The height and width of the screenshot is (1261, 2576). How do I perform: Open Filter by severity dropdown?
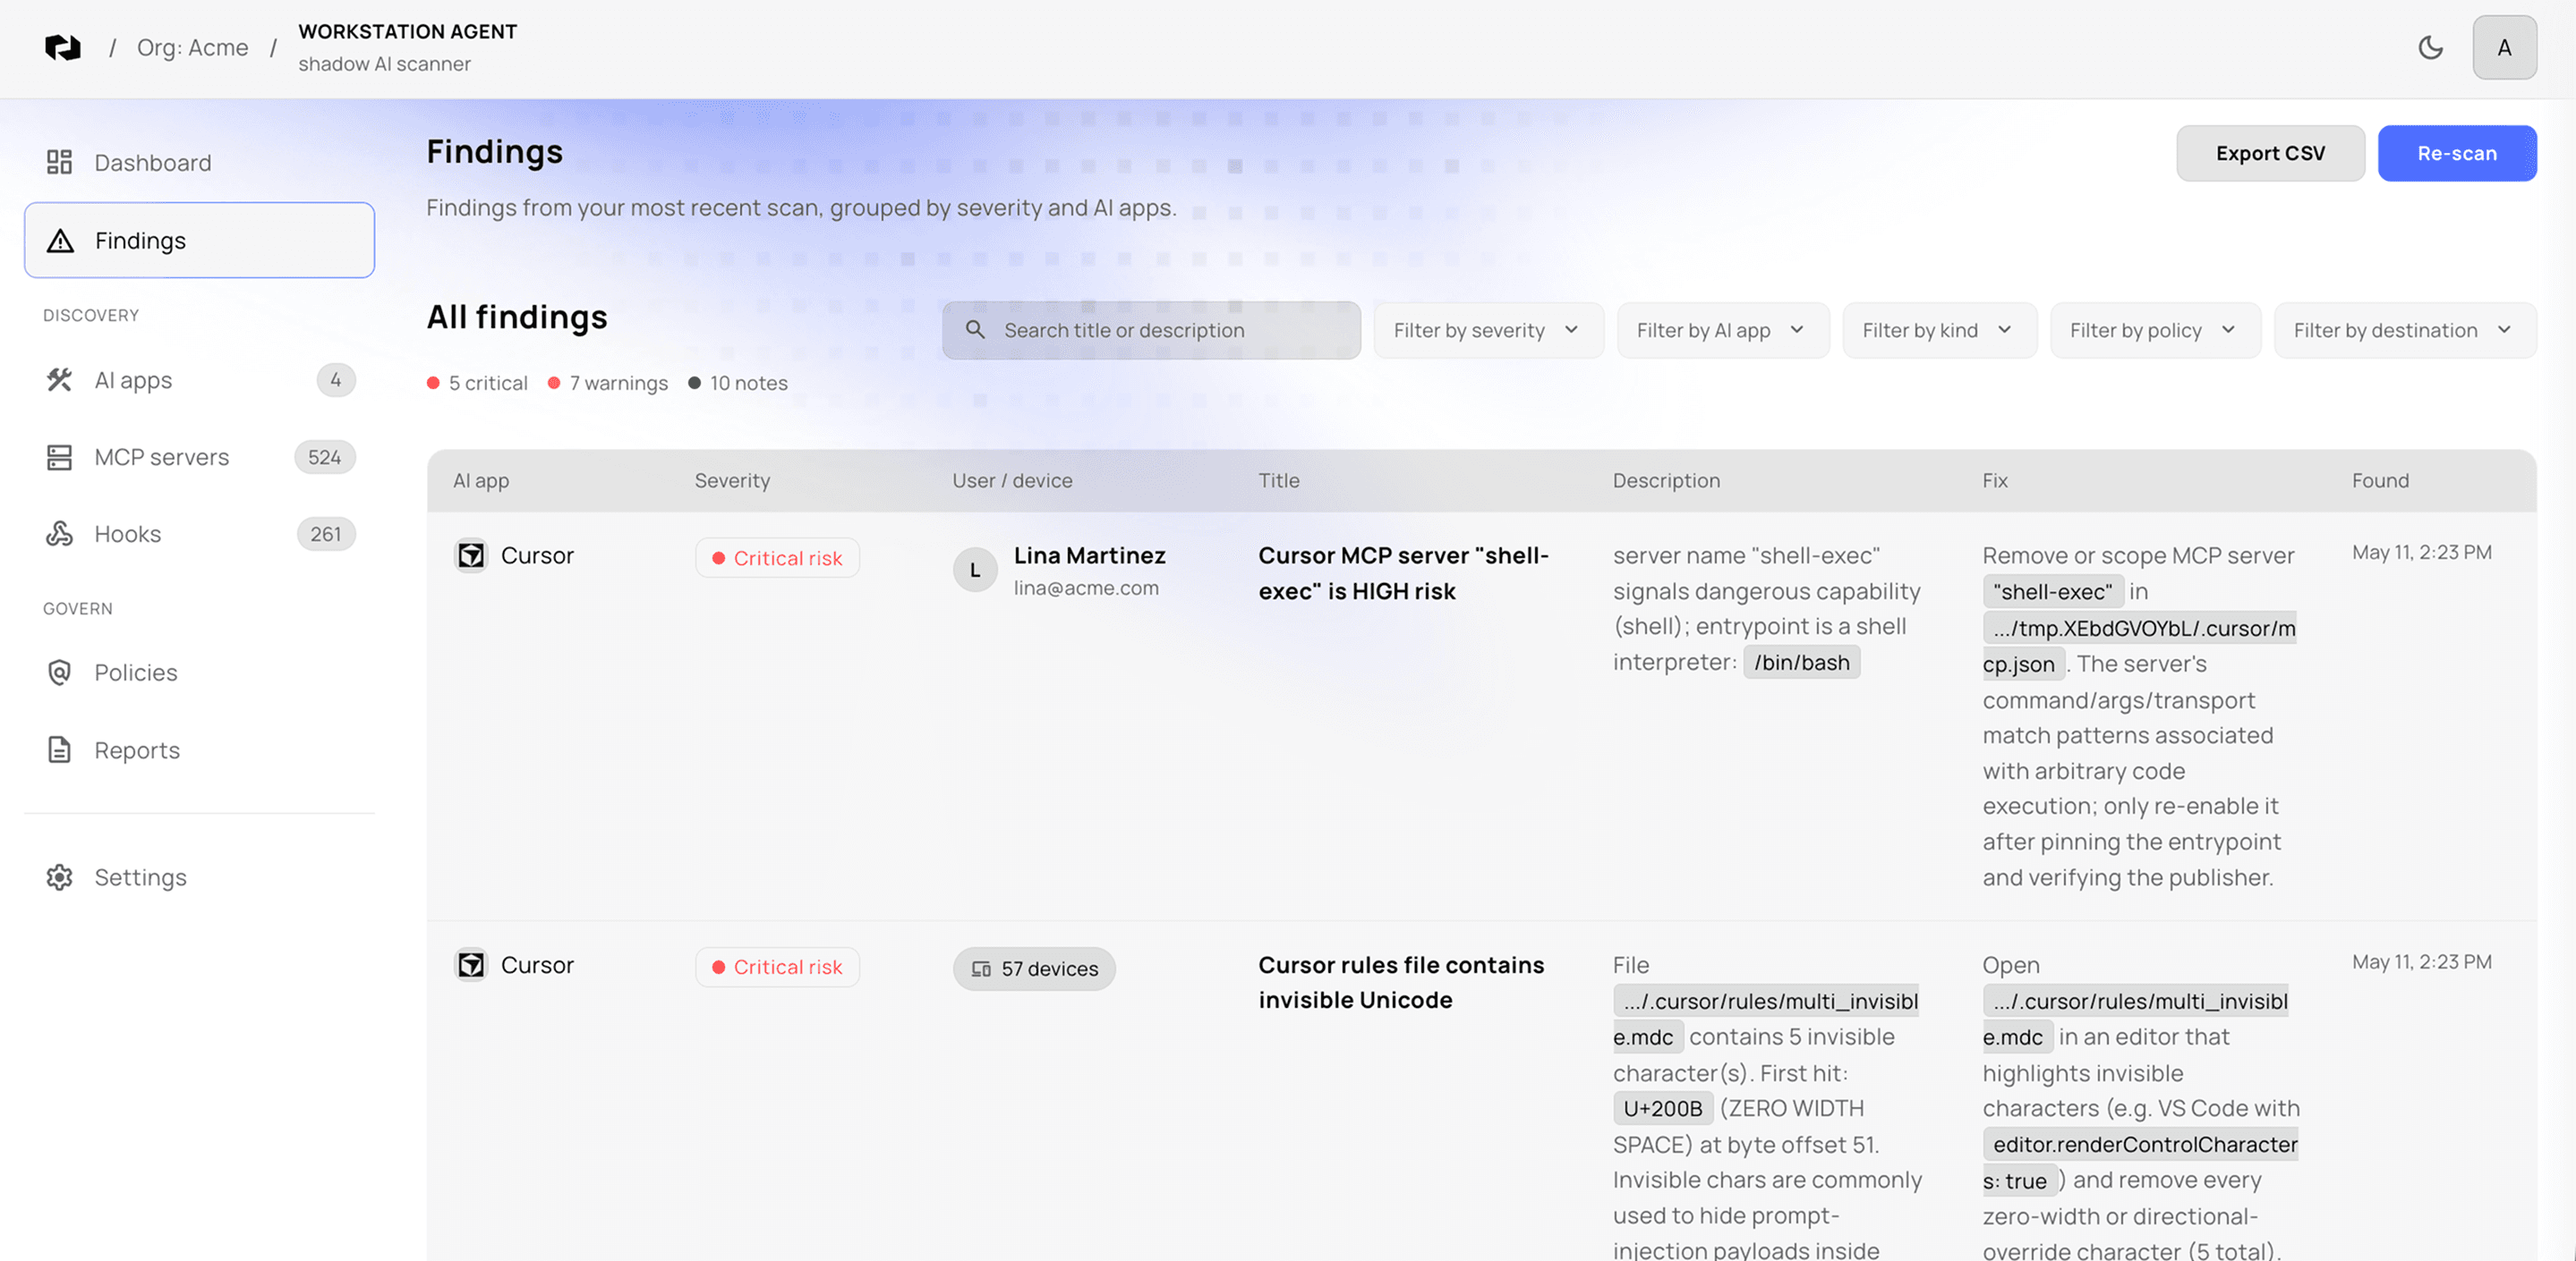(1488, 330)
